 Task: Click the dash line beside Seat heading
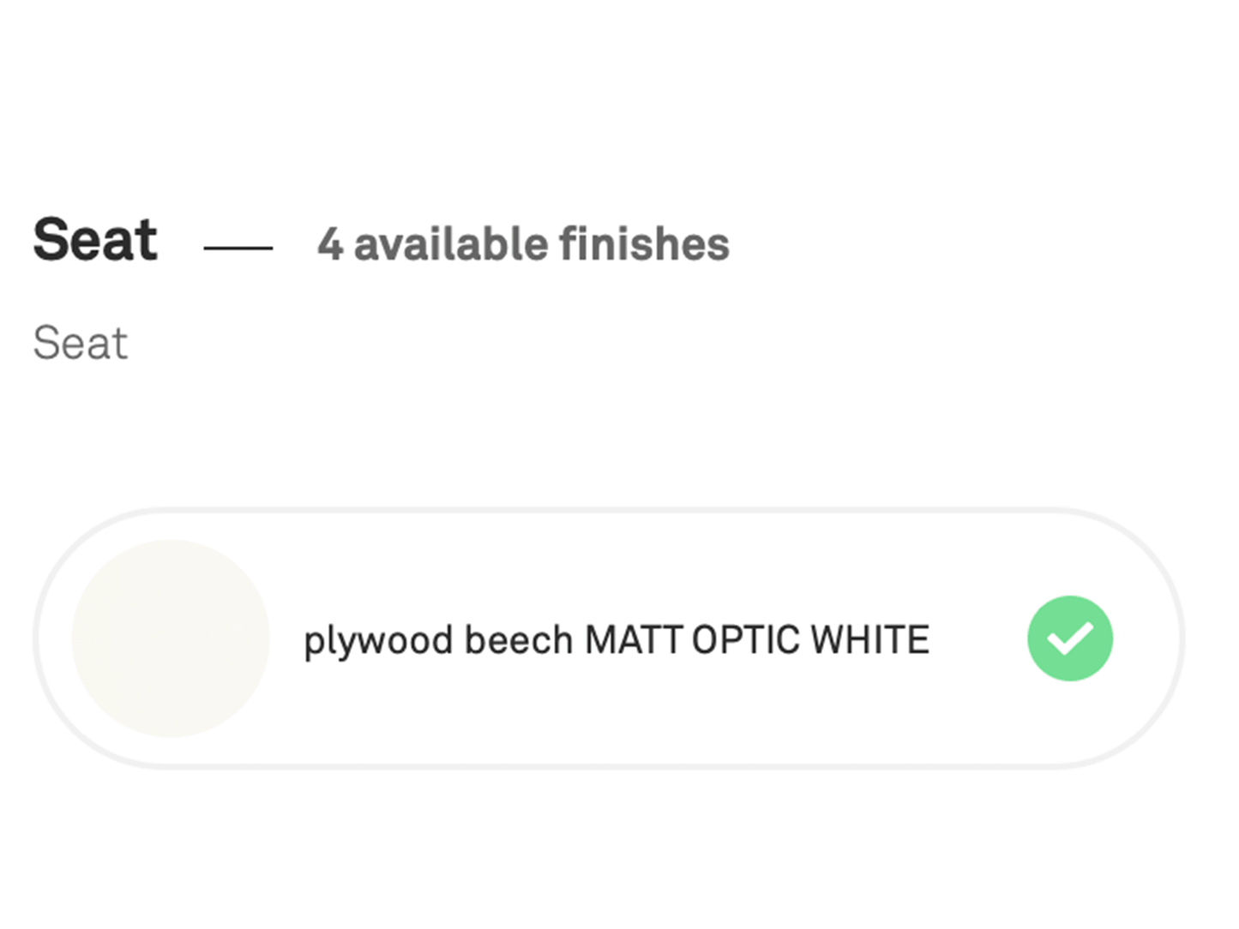[x=238, y=248]
